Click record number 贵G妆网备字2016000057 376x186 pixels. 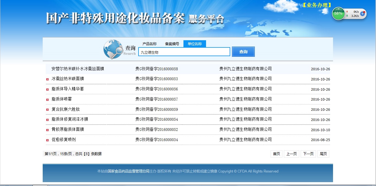(x=156, y=99)
